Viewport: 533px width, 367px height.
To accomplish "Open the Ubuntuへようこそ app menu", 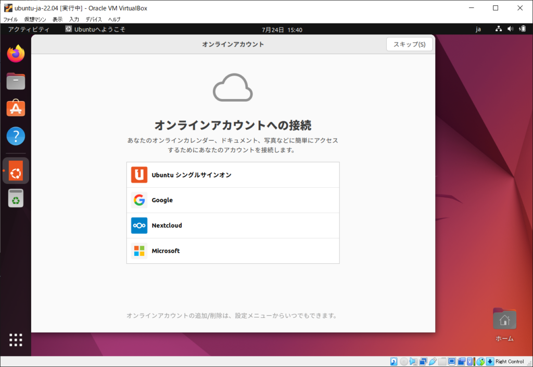I will tap(96, 29).
